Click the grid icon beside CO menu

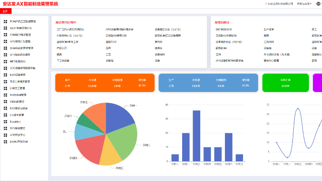pyautogui.click(x=6, y=115)
